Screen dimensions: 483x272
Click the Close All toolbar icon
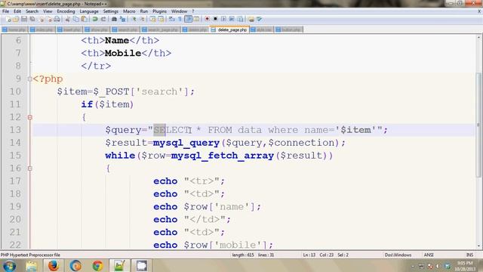pyautogui.click(x=49, y=19)
